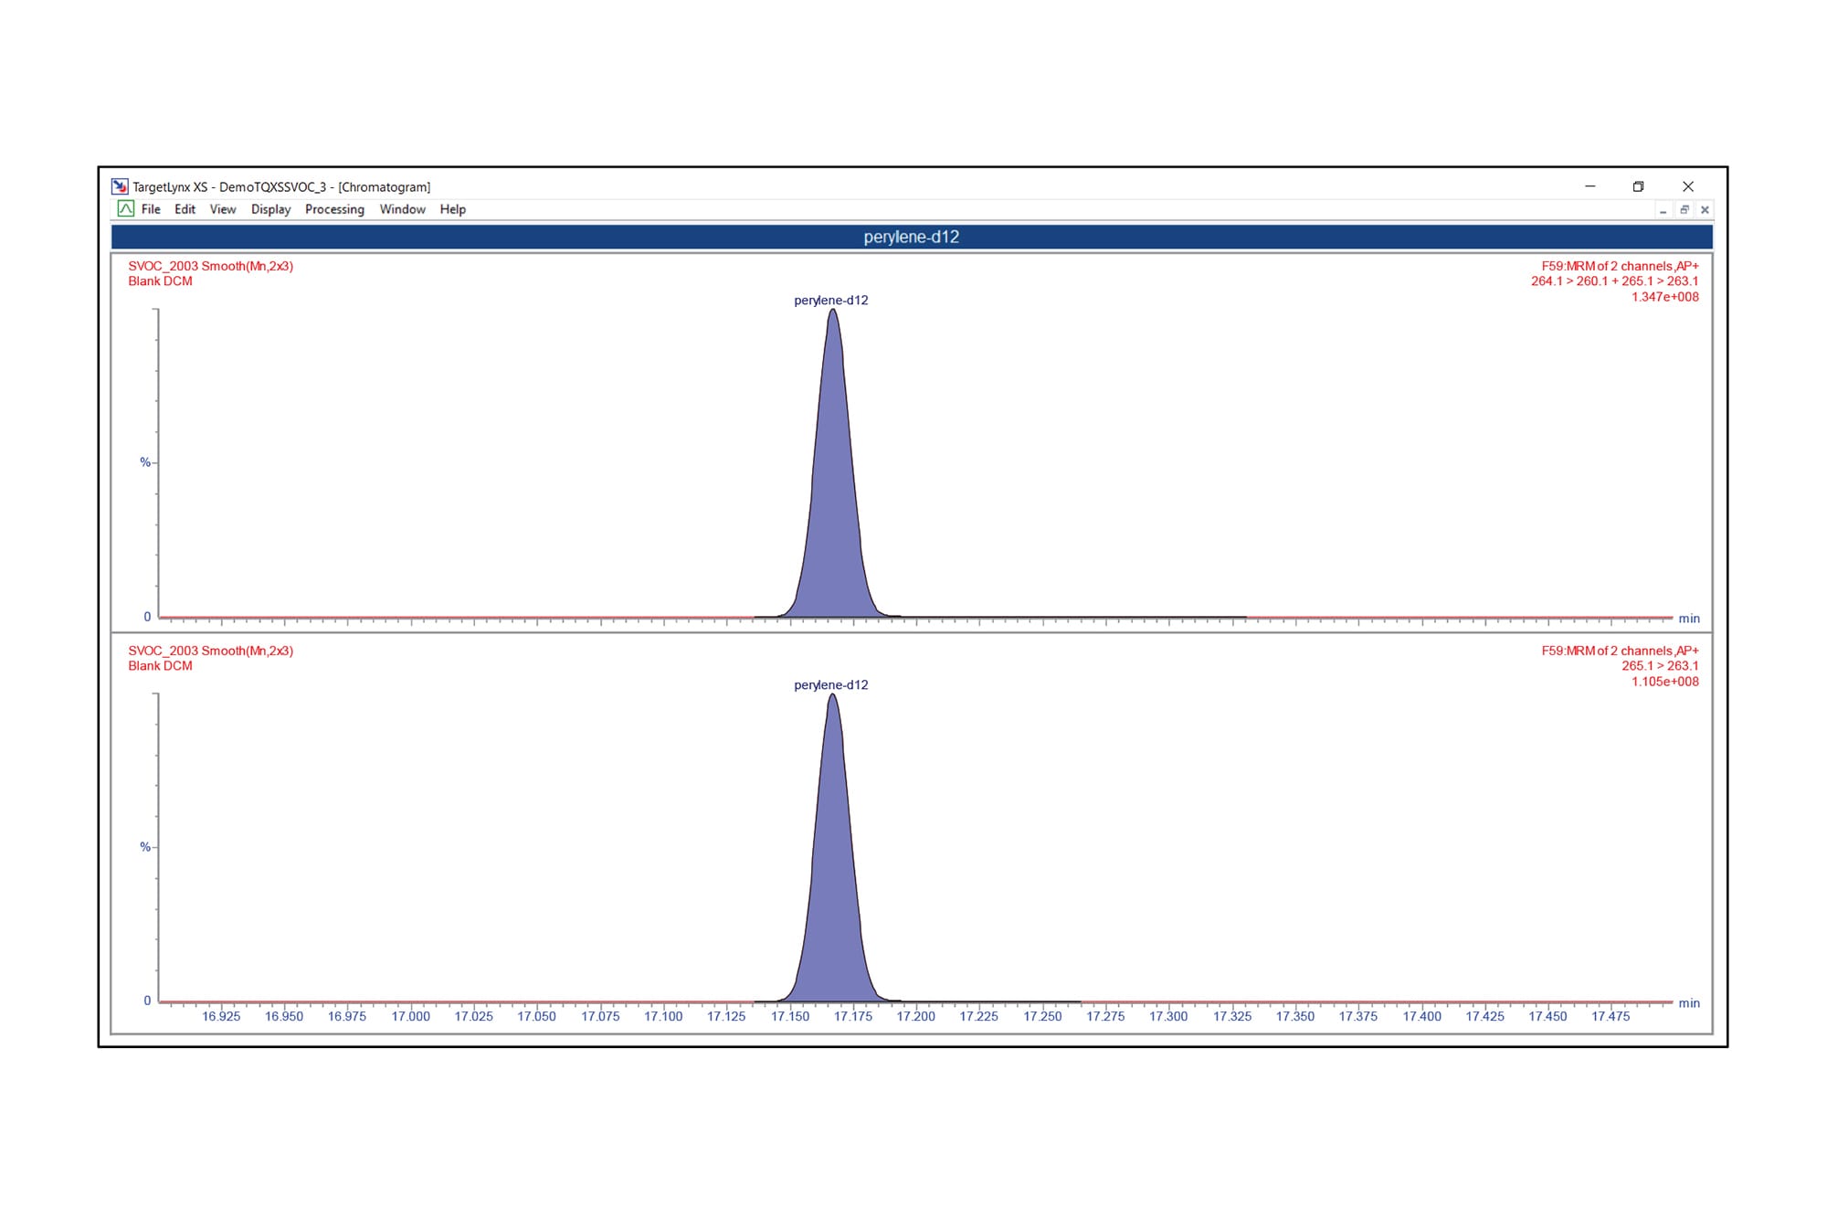
Task: Open the Processing menu
Action: tap(334, 209)
